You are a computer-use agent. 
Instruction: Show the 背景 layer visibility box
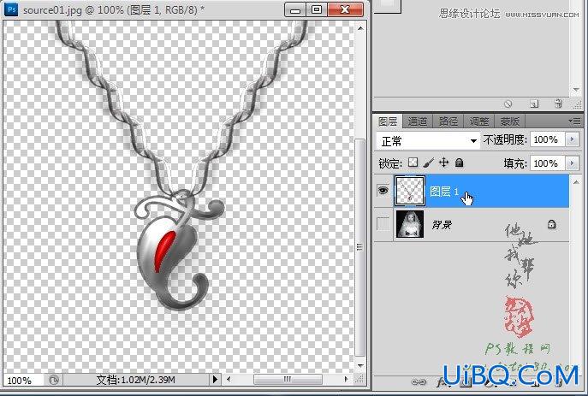383,224
